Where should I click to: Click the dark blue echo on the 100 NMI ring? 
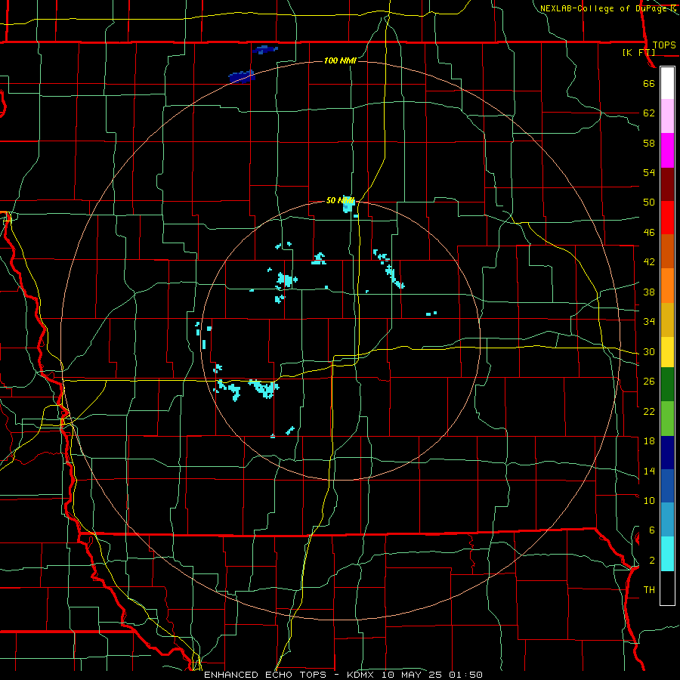[242, 77]
